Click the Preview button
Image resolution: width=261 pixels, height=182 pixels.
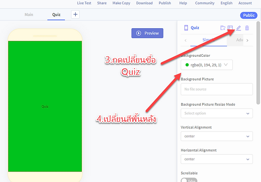[x=147, y=33]
